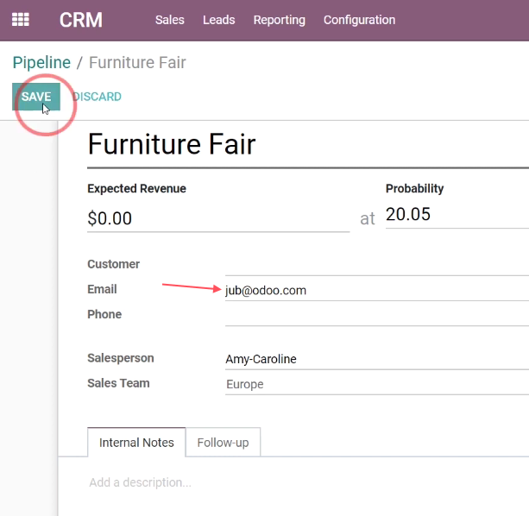Click the CRM app title
Viewport: 529px width, 516px height.
[x=81, y=20]
